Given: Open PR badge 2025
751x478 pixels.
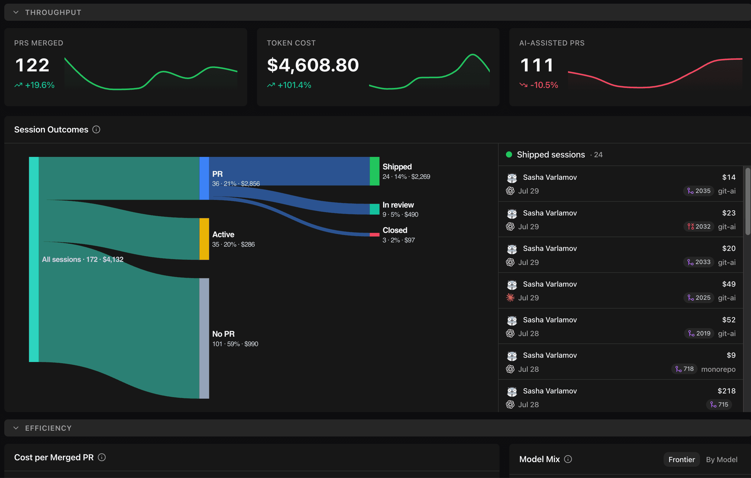Looking at the screenshot, I should tap(699, 298).
